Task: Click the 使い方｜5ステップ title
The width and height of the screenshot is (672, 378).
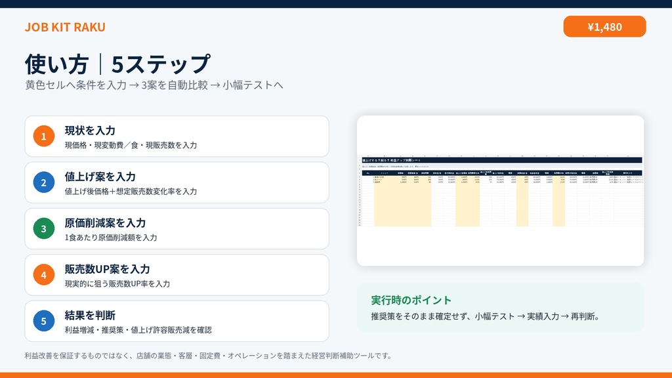Action: 118,64
